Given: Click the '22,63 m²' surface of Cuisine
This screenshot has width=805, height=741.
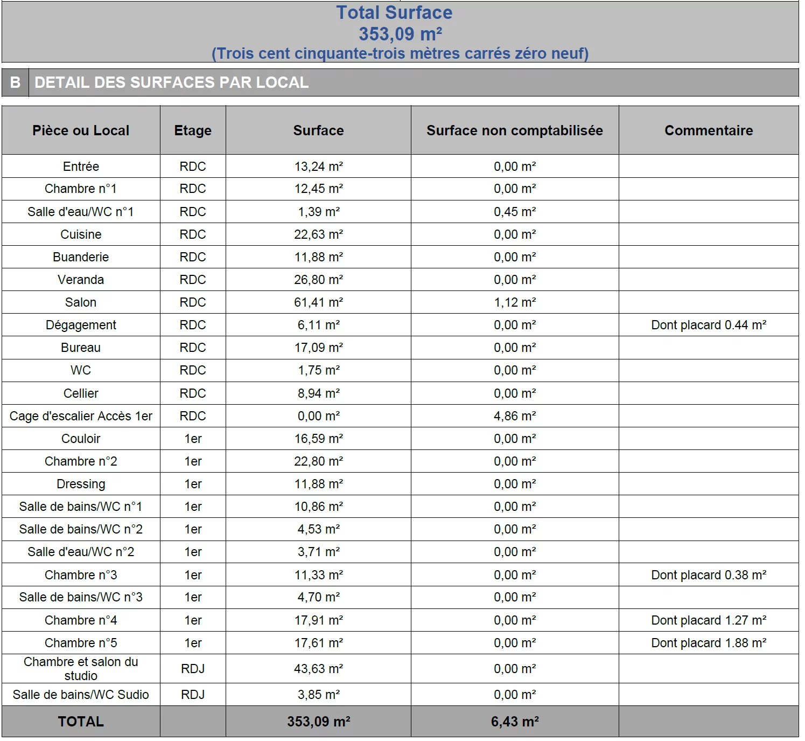Looking at the screenshot, I should [318, 234].
